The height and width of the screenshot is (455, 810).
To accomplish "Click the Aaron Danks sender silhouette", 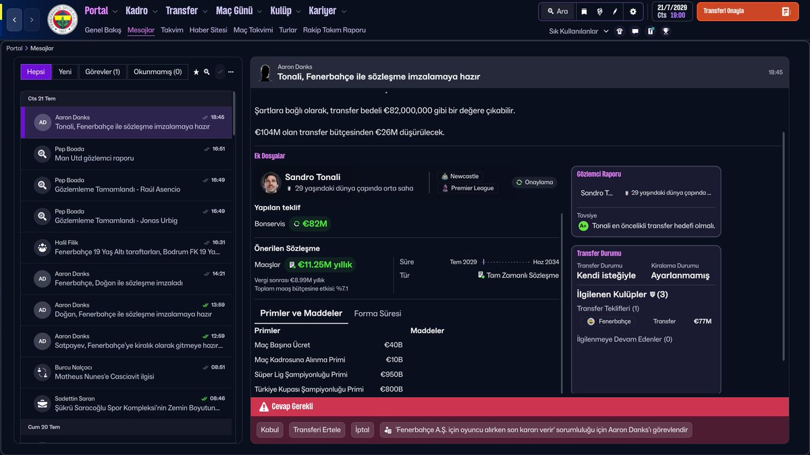I will point(265,72).
